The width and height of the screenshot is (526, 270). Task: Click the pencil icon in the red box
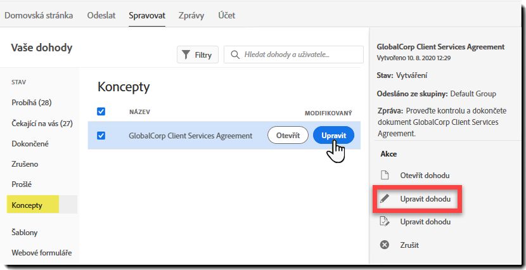pyautogui.click(x=385, y=198)
